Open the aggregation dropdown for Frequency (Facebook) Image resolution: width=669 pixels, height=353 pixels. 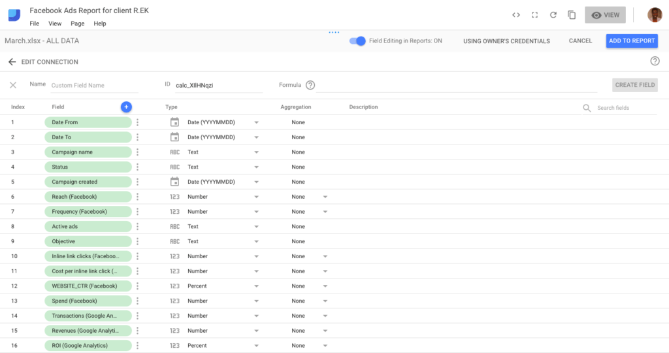325,212
